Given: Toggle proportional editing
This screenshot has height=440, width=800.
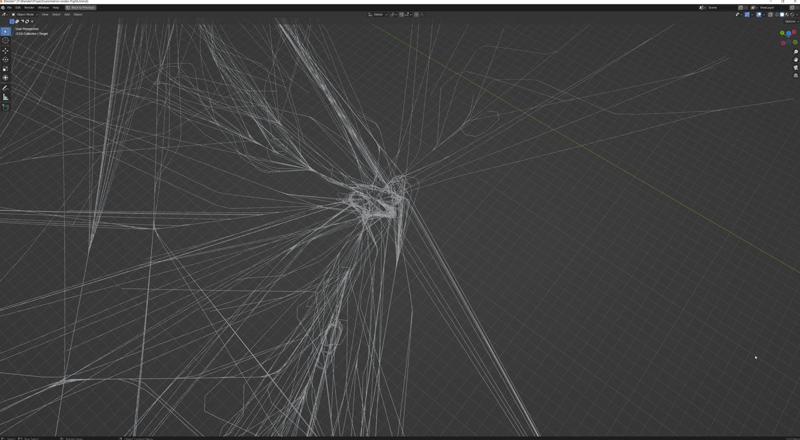Looking at the screenshot, I should point(417,15).
